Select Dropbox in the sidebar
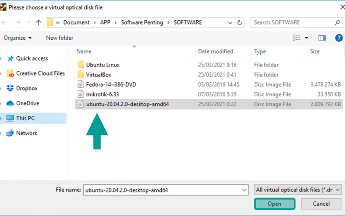This screenshot has height=216, width=345. [x=27, y=89]
